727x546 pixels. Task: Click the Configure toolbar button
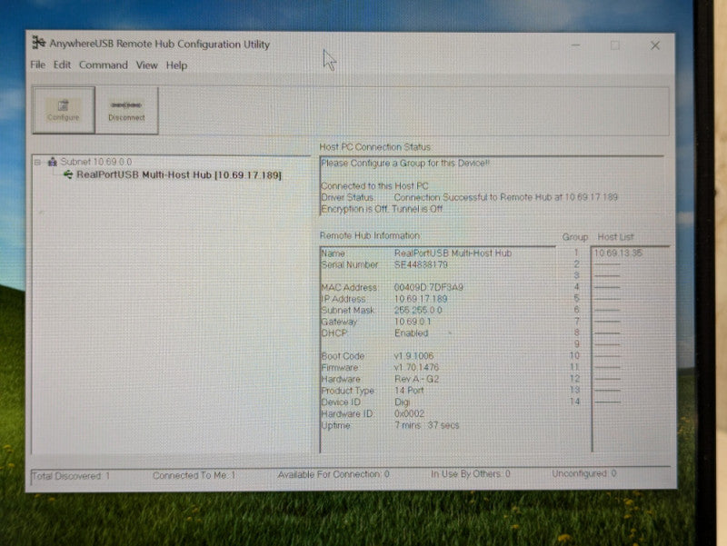(x=64, y=110)
